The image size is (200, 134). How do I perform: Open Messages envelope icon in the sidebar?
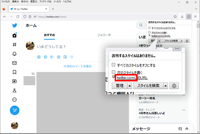(14, 63)
